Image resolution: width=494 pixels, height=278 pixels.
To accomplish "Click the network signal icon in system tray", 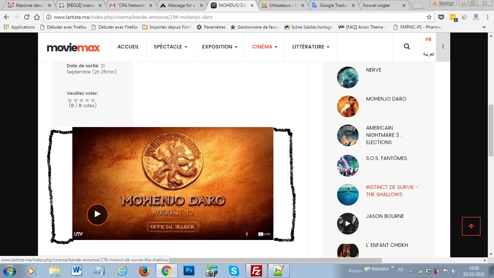I will click(x=420, y=271).
